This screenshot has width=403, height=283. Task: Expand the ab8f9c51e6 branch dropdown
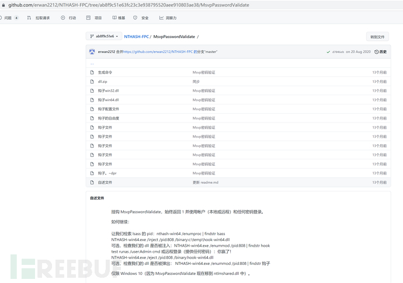pyautogui.click(x=104, y=36)
